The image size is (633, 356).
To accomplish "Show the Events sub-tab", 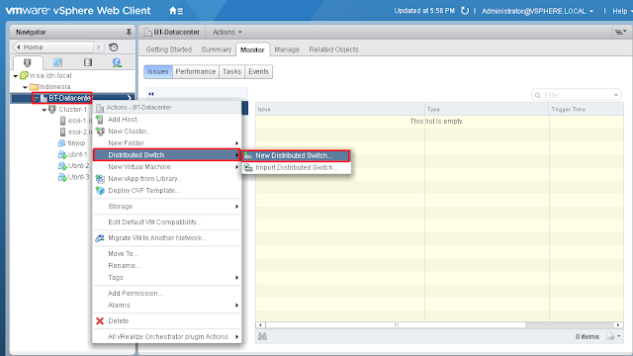I will click(x=258, y=71).
